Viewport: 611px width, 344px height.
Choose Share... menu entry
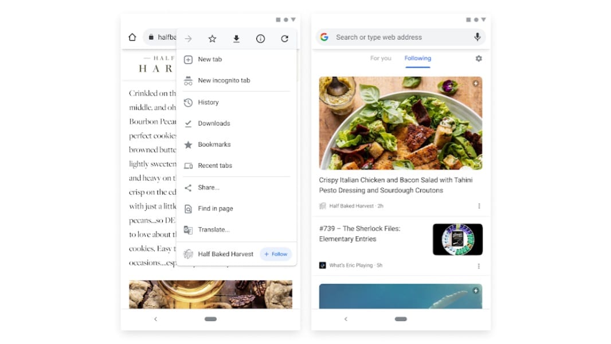237,188
